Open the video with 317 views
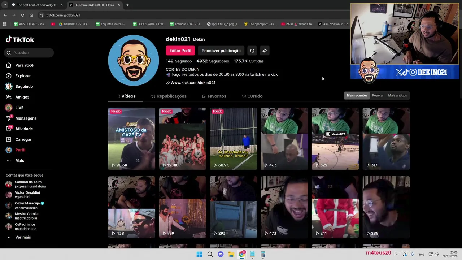This screenshot has width=462, height=260. 386,139
